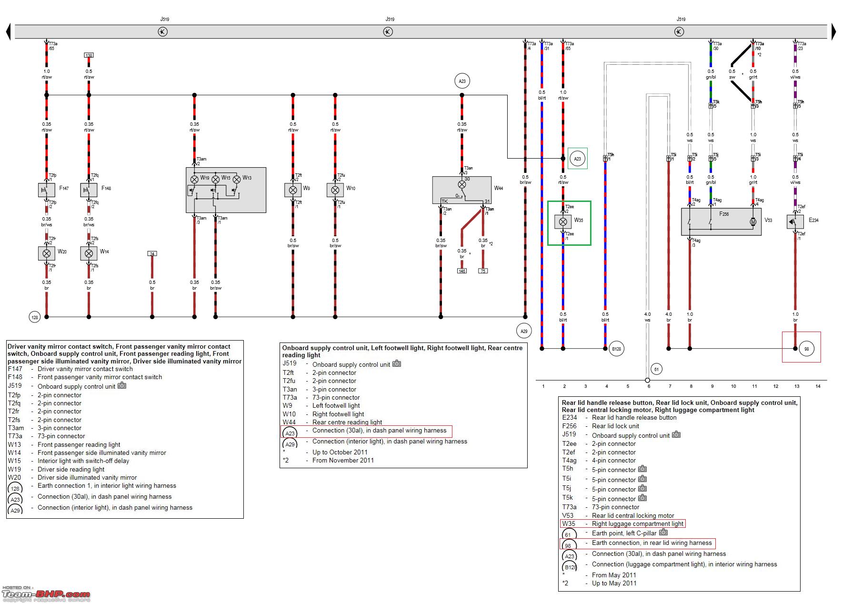Follow the 138 reference box

89,55
